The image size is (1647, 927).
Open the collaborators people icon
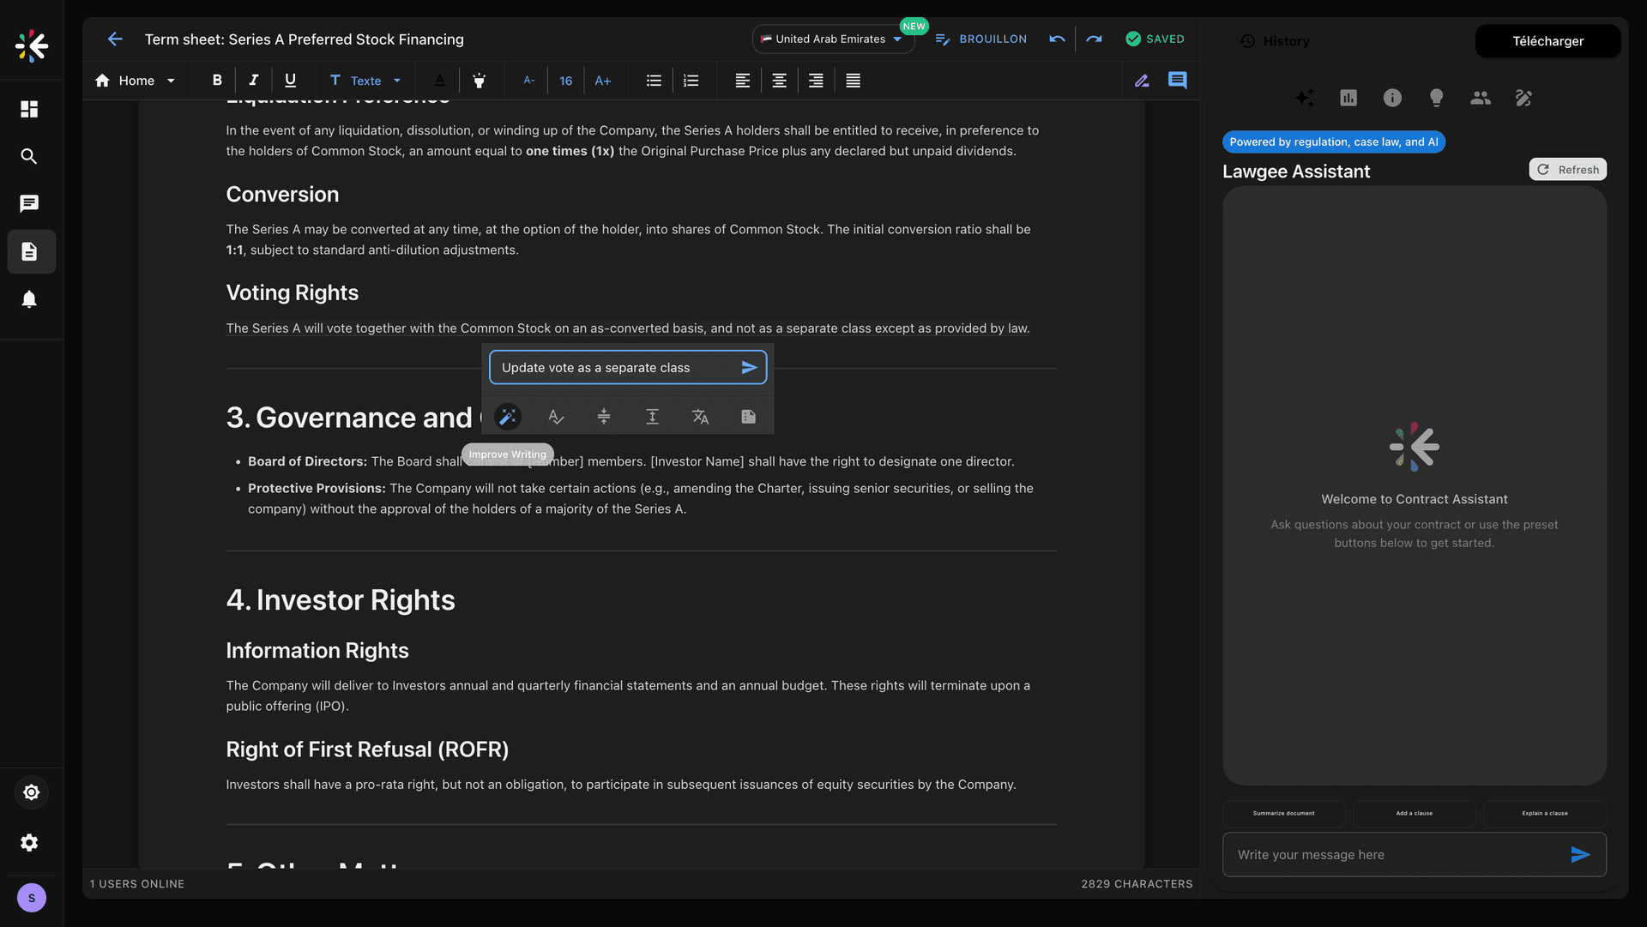click(x=1480, y=98)
